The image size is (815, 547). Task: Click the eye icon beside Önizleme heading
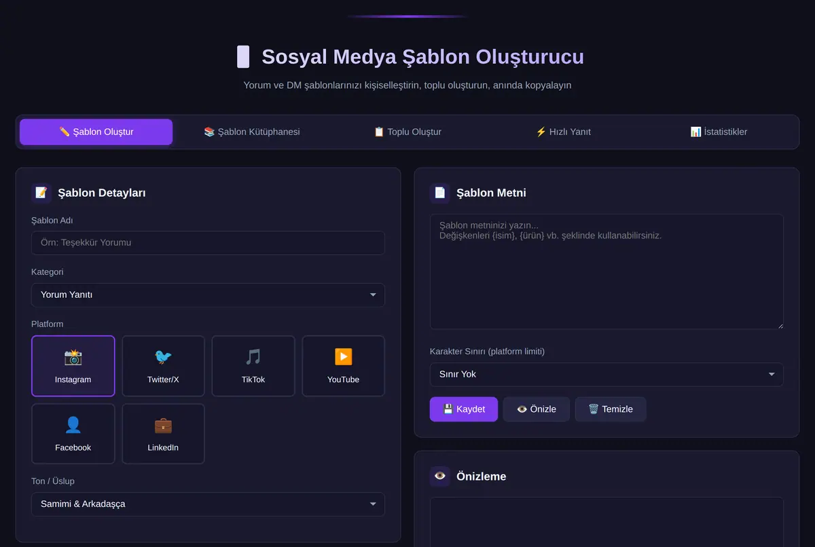[x=440, y=476]
